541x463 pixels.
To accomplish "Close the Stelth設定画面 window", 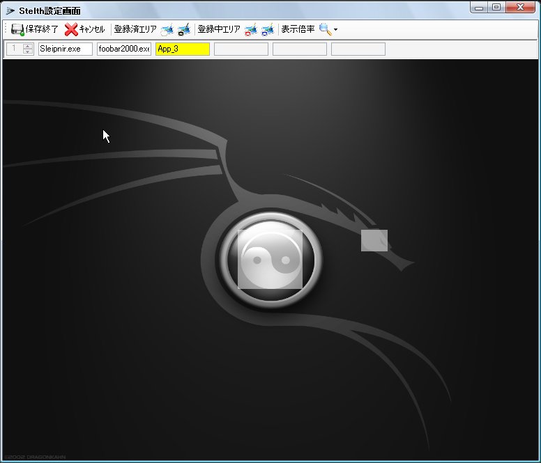I will (x=520, y=8).
